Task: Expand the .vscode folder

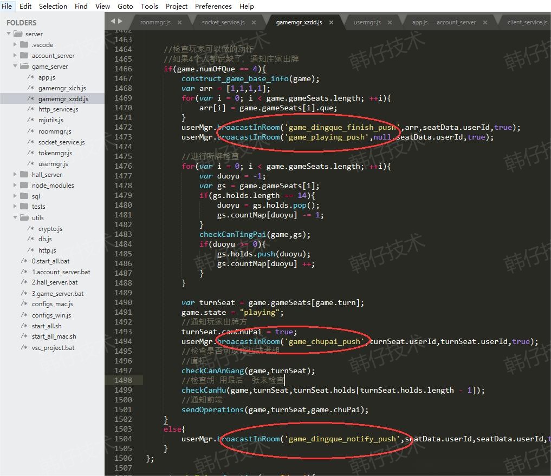Action: [x=15, y=44]
